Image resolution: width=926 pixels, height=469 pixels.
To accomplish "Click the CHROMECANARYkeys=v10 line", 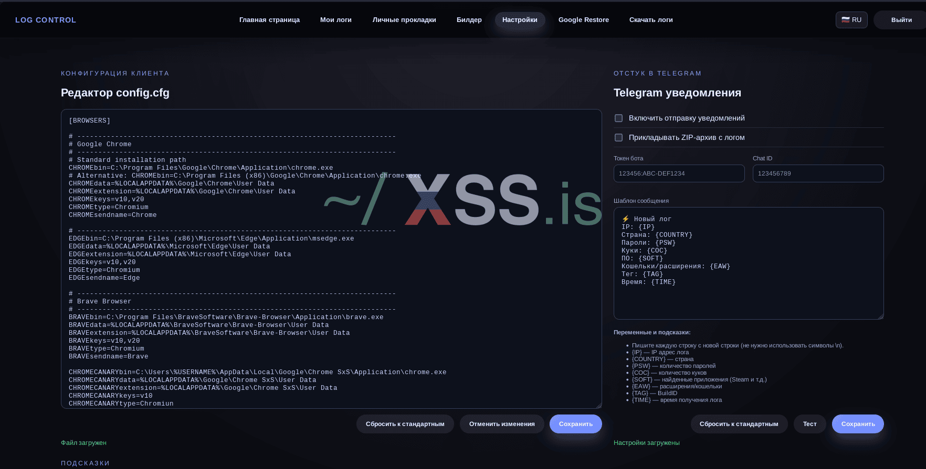I will click(111, 396).
